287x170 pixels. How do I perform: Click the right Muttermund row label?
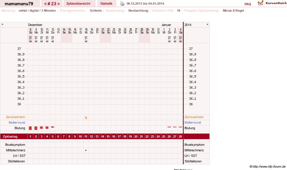coord(193,122)
